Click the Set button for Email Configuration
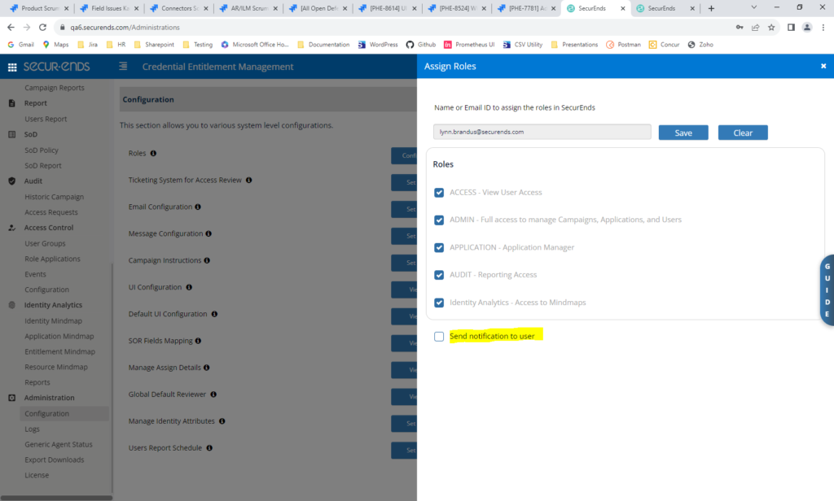The image size is (834, 501). [404, 209]
